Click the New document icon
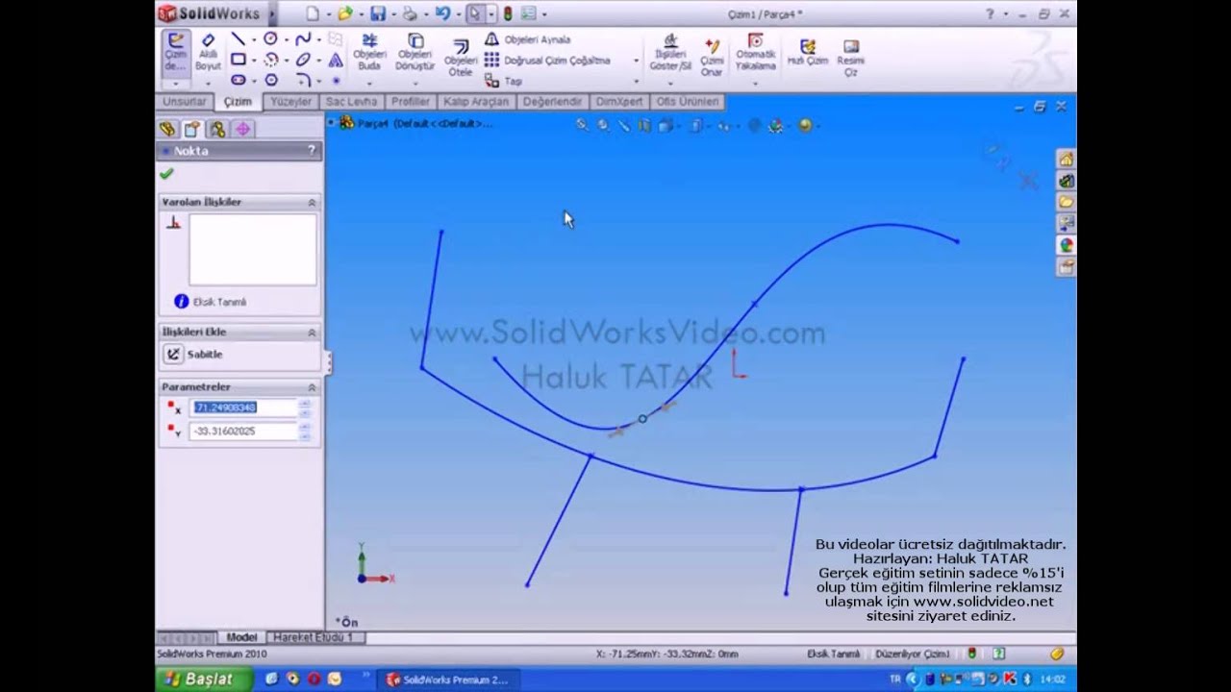This screenshot has height=692, width=1231. click(312, 13)
